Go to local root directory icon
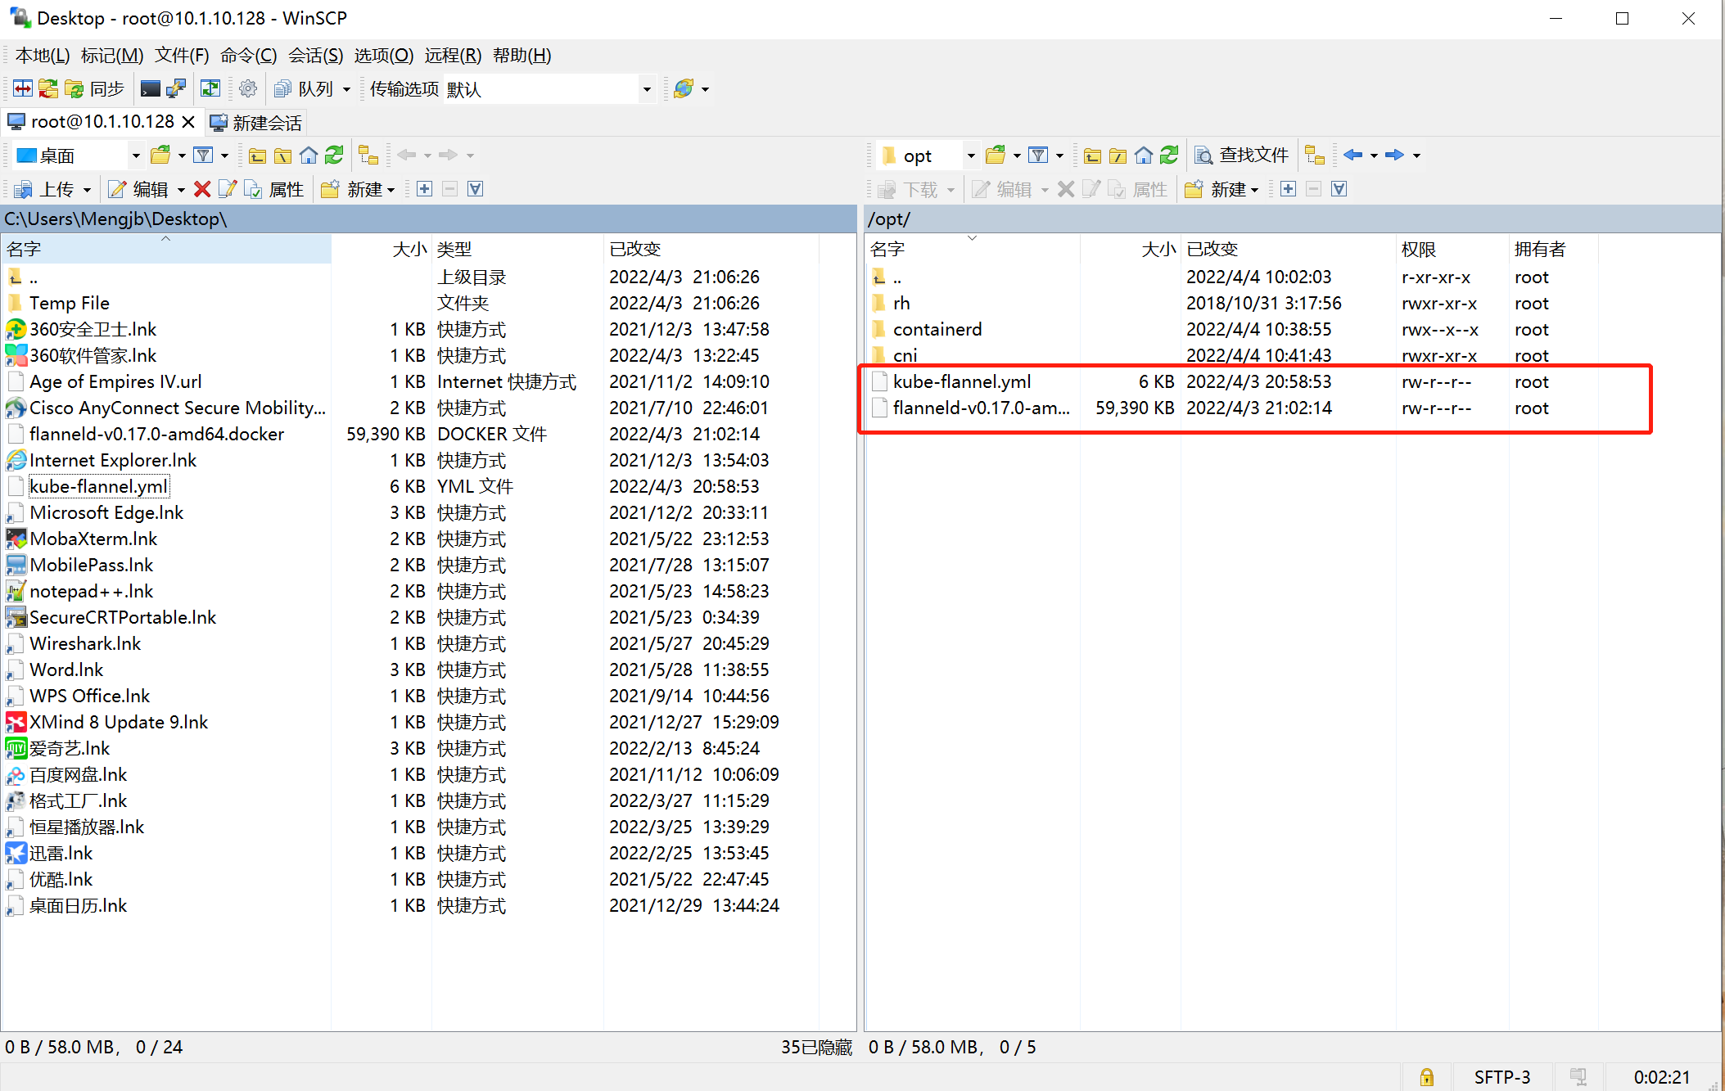 [x=282, y=155]
